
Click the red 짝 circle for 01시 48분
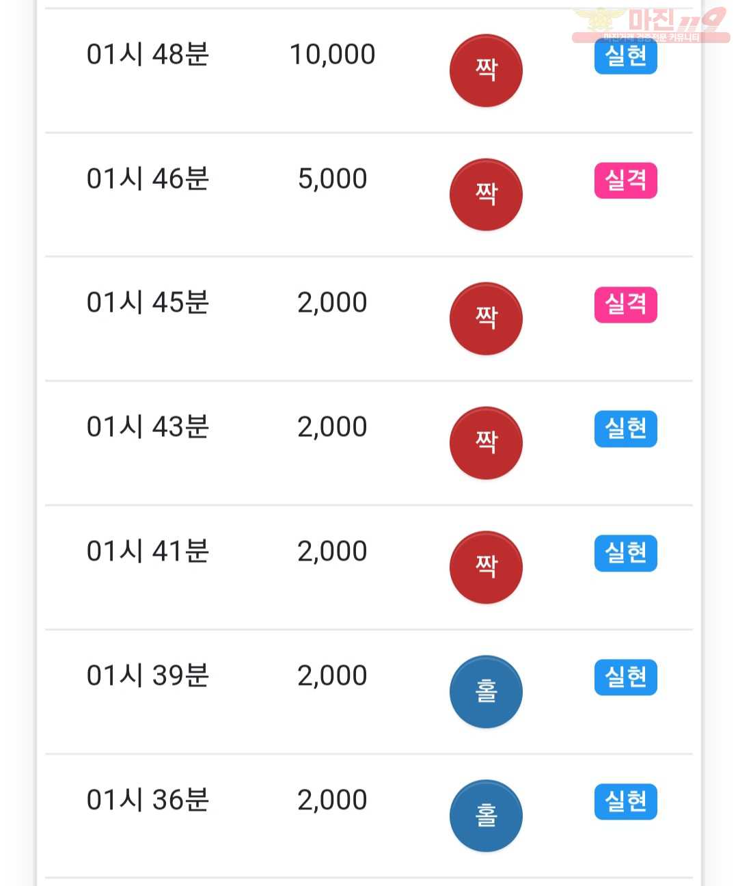tap(486, 70)
